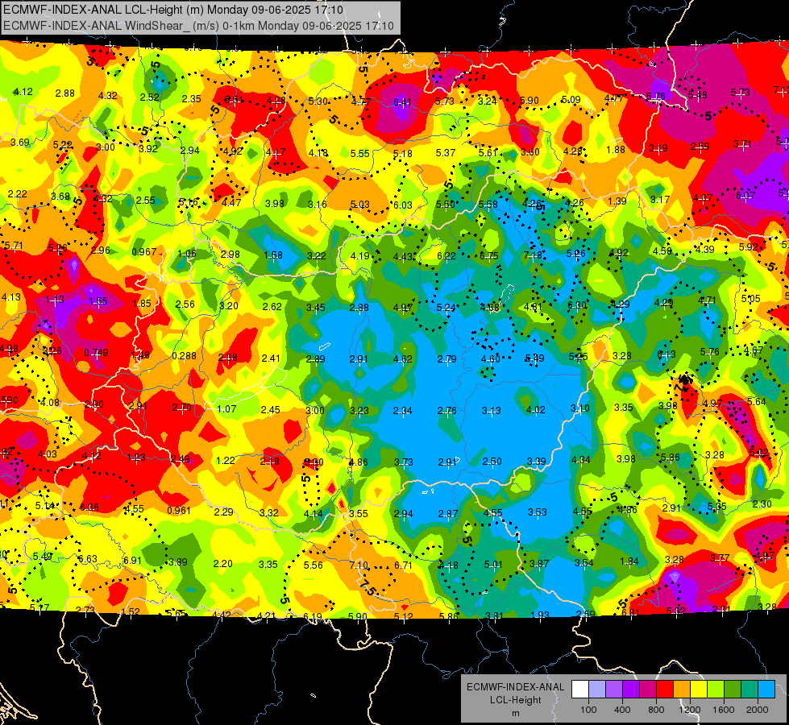The image size is (789, 725).
Task: Select the magenta legend color swatch
Action: coord(648,690)
